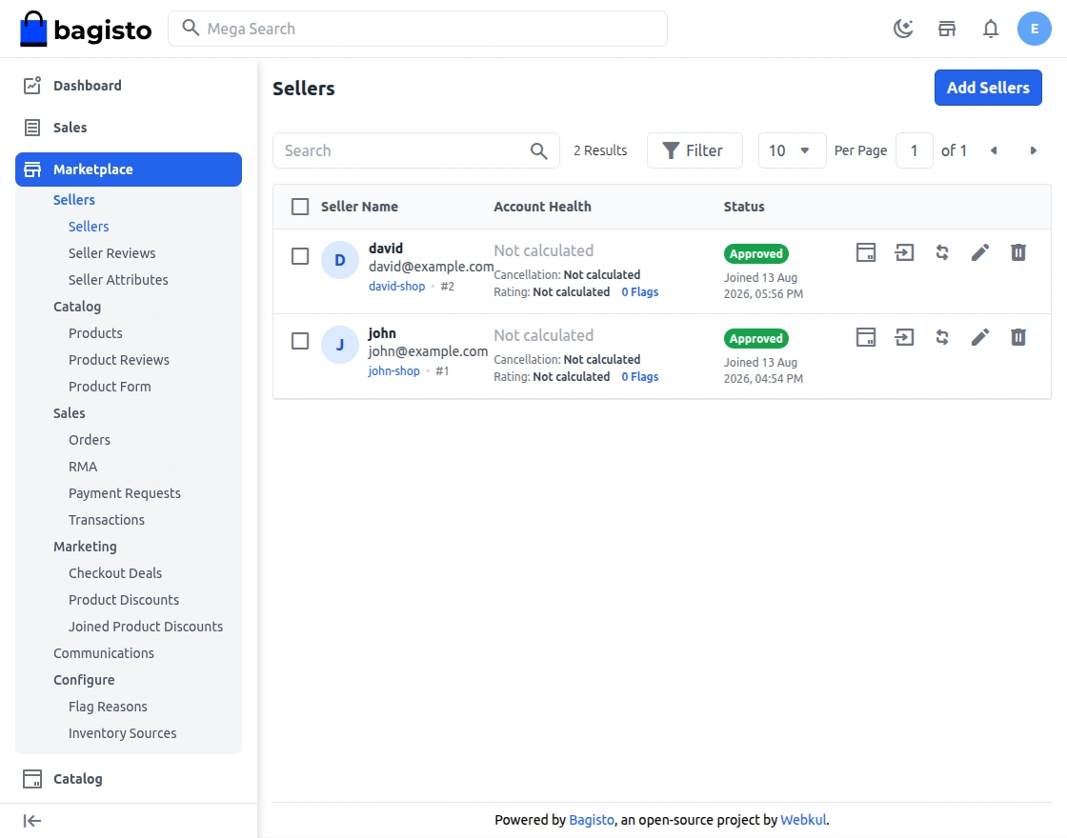
Task: Open the top-level Sales menu
Action: [x=129, y=128]
